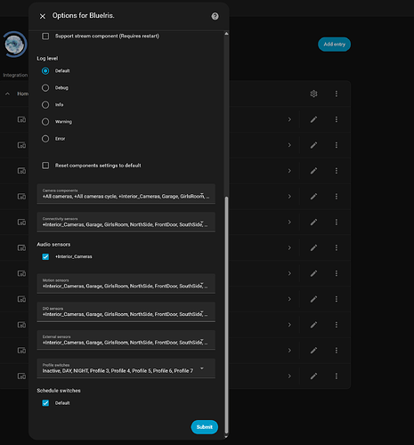Image resolution: width=414 pixels, height=445 pixels.
Task: Close the Options for BlueIris dialog
Action: [43, 16]
